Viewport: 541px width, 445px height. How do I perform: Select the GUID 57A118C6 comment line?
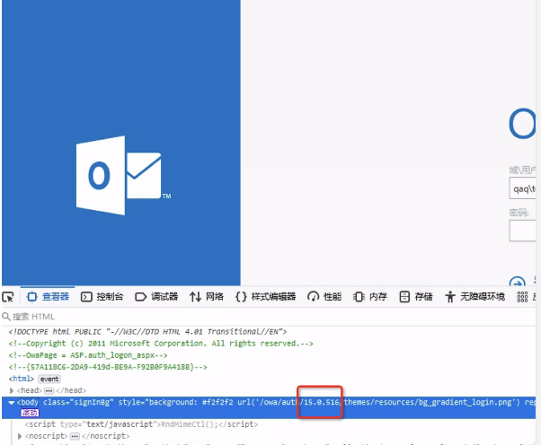click(108, 367)
